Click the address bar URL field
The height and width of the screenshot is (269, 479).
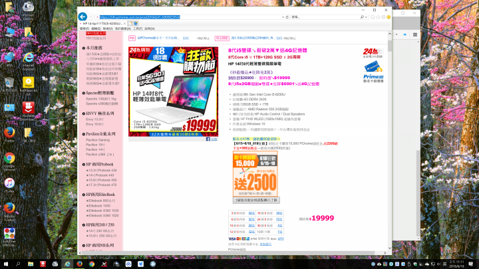[x=188, y=17]
